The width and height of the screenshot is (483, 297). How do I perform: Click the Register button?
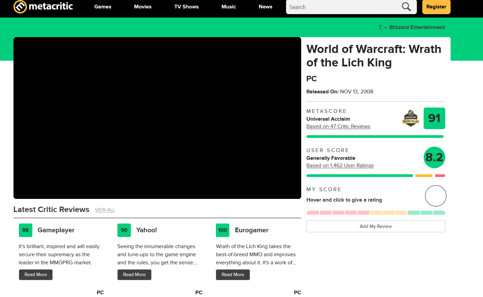[x=436, y=7]
